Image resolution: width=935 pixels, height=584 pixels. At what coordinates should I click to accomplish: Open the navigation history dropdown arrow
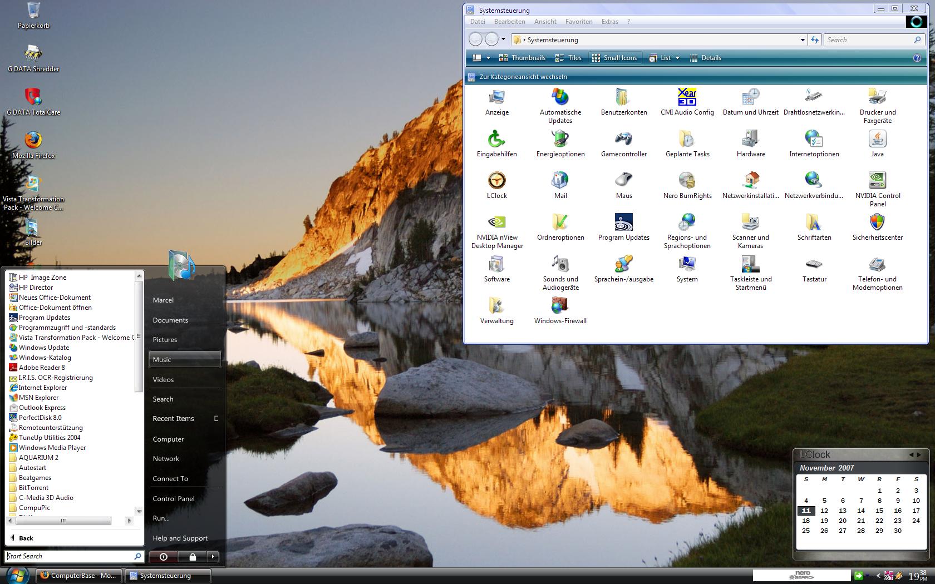coord(503,39)
